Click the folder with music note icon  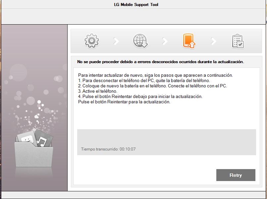[x=34, y=148]
